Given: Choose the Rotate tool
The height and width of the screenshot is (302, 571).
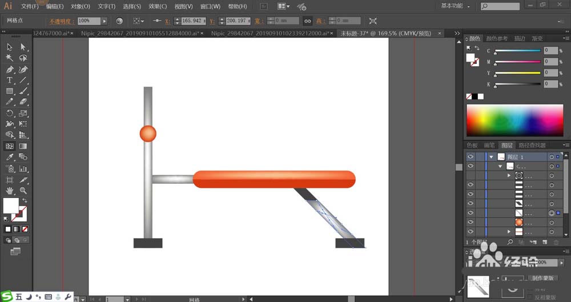Looking at the screenshot, I should [10, 113].
